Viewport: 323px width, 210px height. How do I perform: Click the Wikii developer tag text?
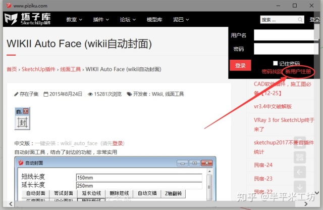157,94
